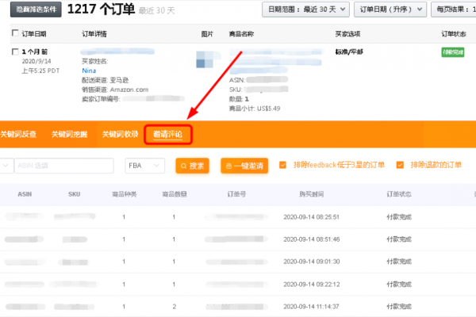The image size is (476, 317).
Task: Click the SKU column header in lower table
Action: pyautogui.click(x=74, y=194)
